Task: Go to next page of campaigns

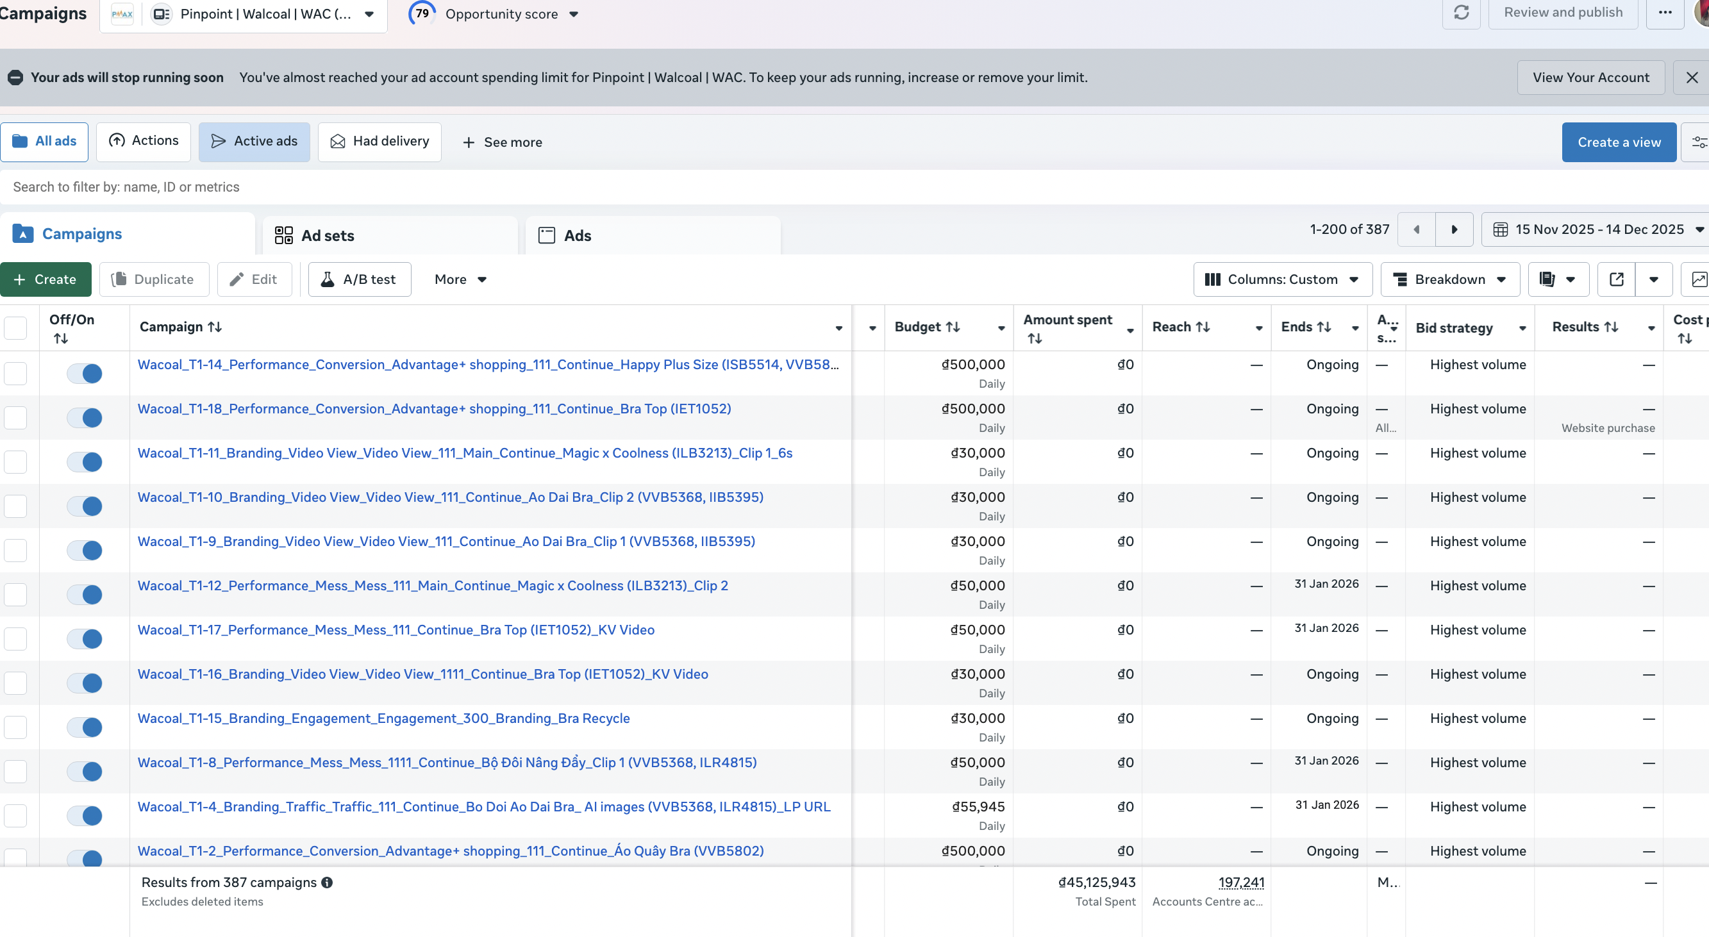Action: click(x=1454, y=229)
